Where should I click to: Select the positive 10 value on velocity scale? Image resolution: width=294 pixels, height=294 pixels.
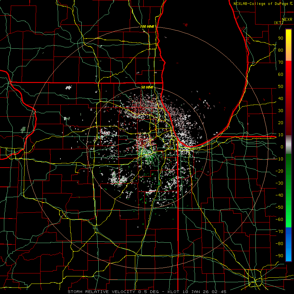pyautogui.click(x=281, y=135)
